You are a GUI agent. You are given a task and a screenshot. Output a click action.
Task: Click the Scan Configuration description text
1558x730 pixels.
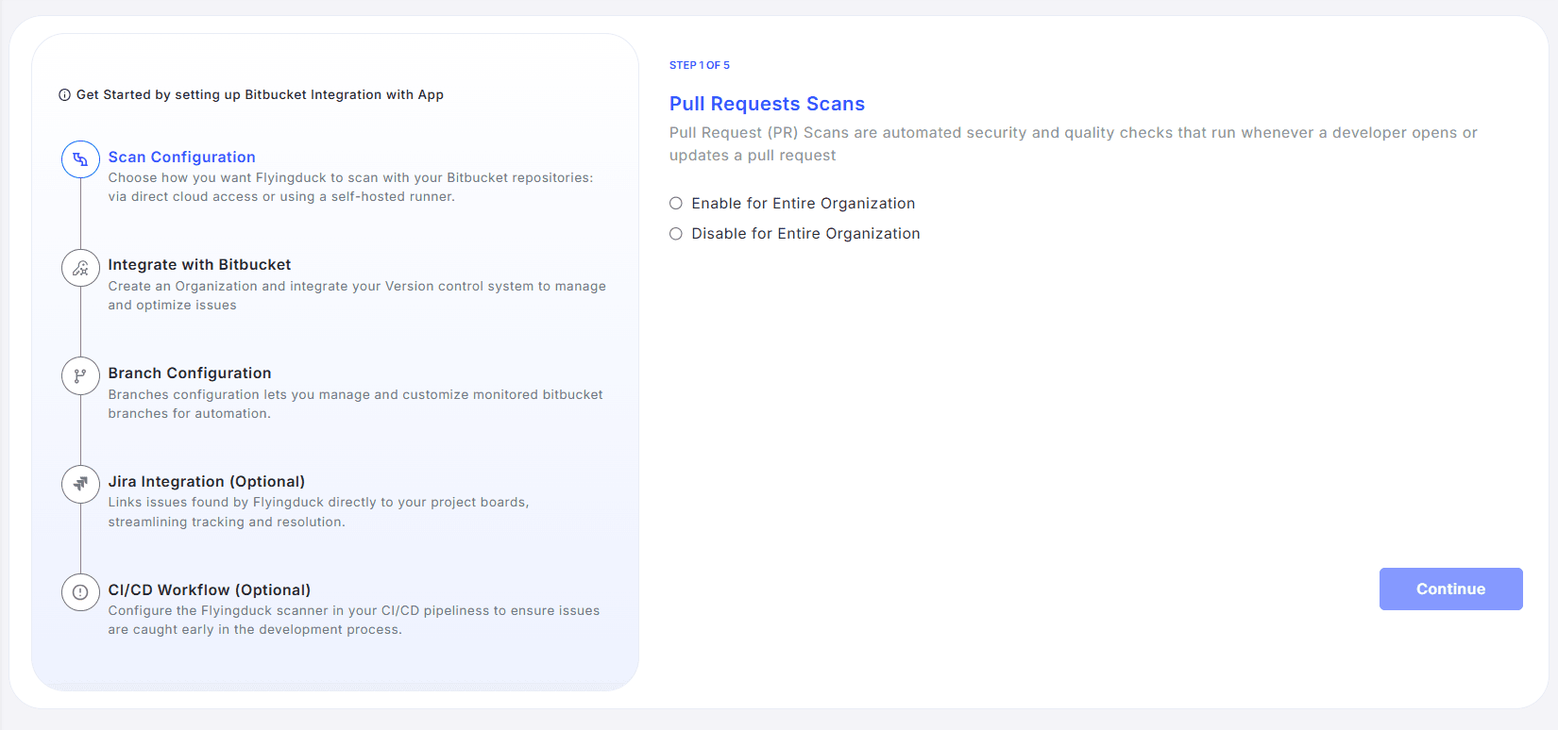[350, 187]
